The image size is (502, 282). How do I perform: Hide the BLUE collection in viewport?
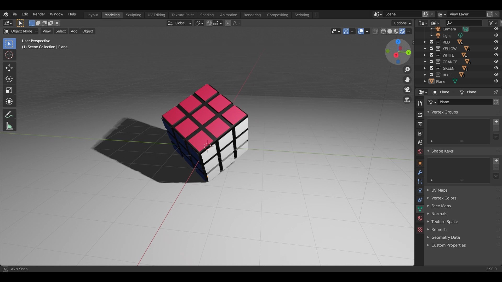(496, 75)
